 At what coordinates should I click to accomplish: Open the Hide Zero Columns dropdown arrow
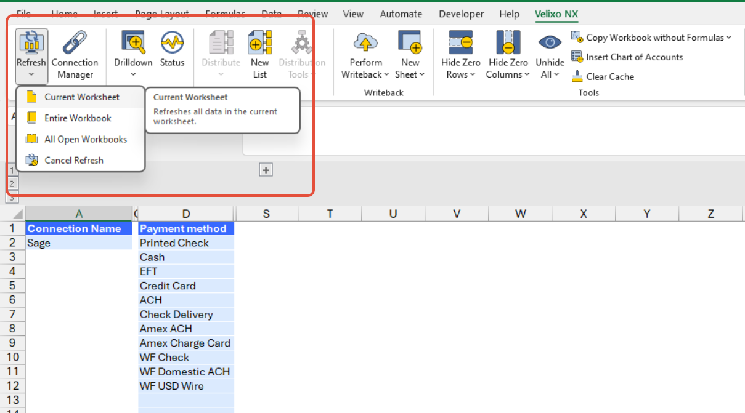pyautogui.click(x=526, y=75)
